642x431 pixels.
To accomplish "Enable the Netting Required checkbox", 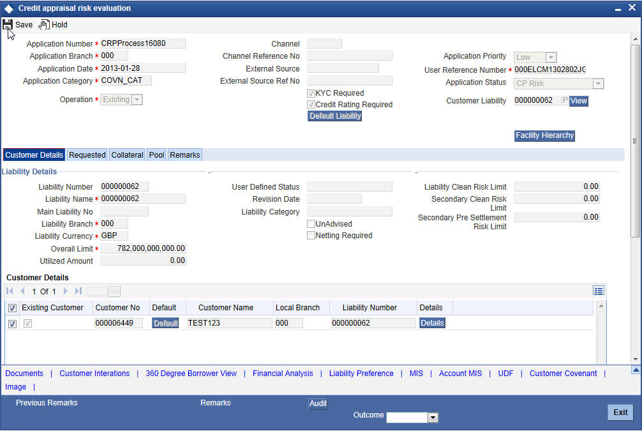I will [311, 236].
